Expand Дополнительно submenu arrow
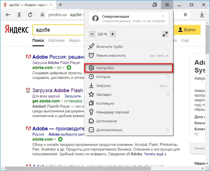This screenshot has height=171, width=210. pos(168,130)
